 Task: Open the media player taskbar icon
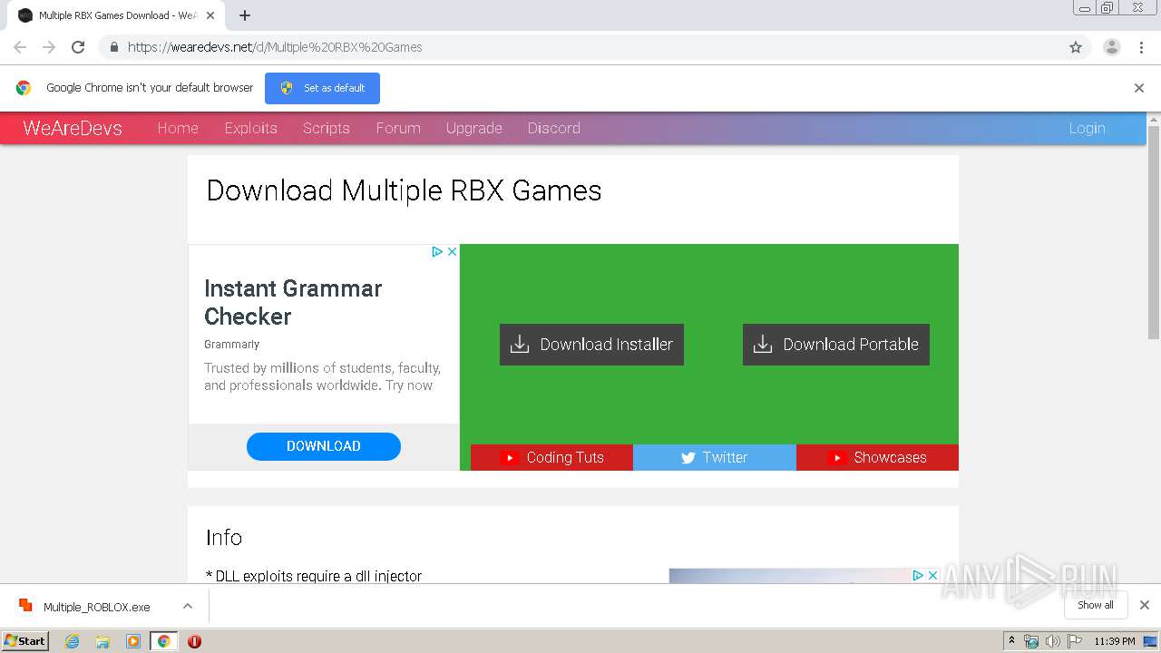(133, 641)
